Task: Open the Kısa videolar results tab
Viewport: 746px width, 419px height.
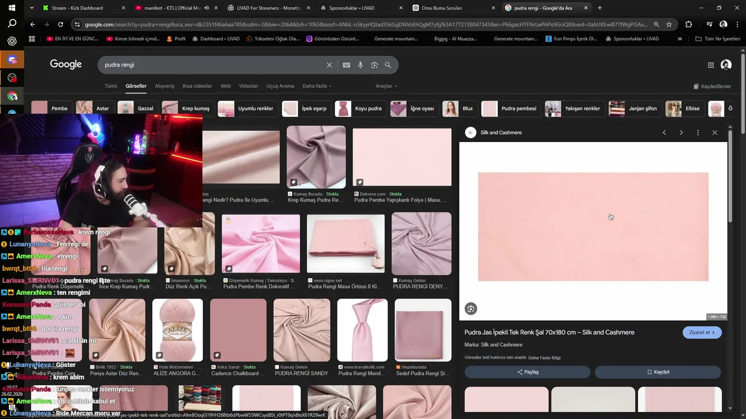Action: tap(197, 86)
